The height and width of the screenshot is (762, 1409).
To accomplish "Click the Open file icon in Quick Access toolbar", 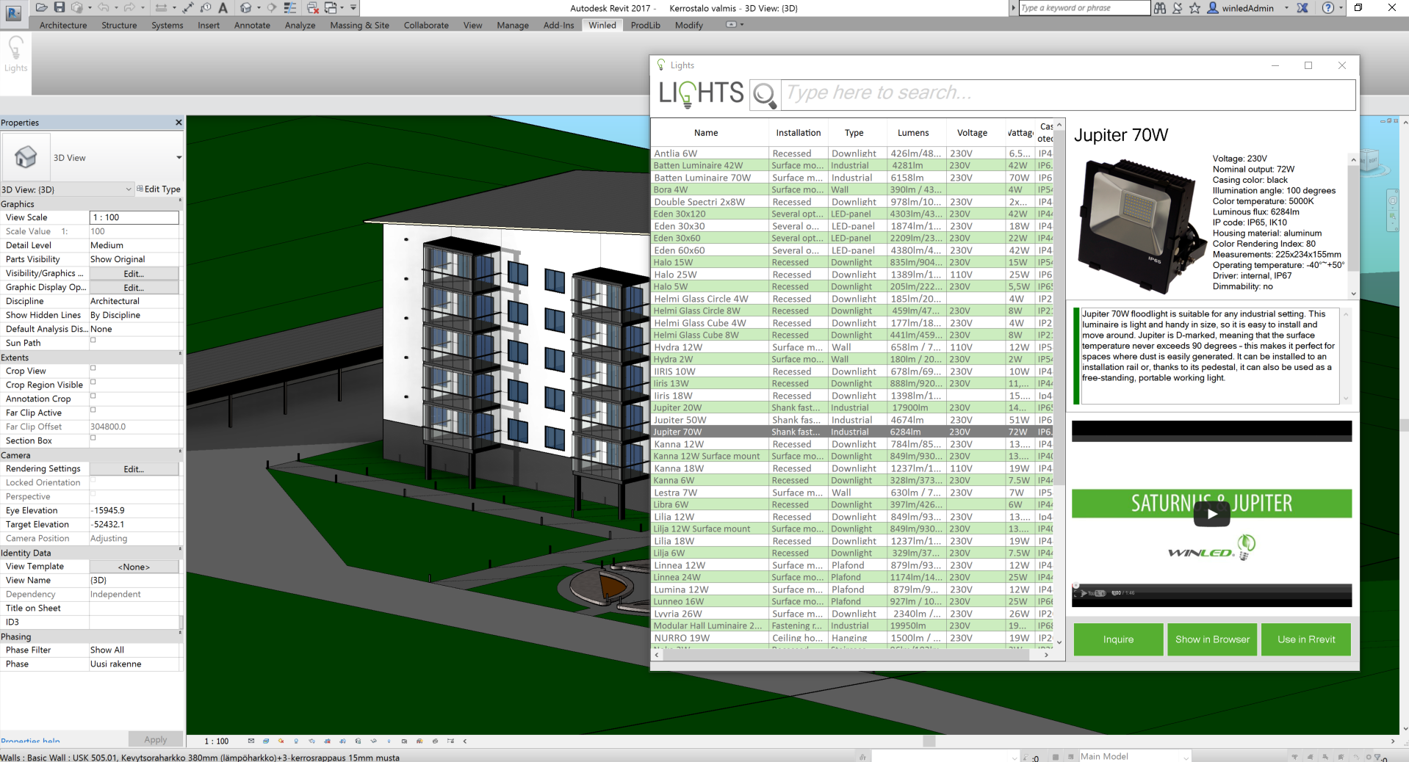I will coord(42,7).
